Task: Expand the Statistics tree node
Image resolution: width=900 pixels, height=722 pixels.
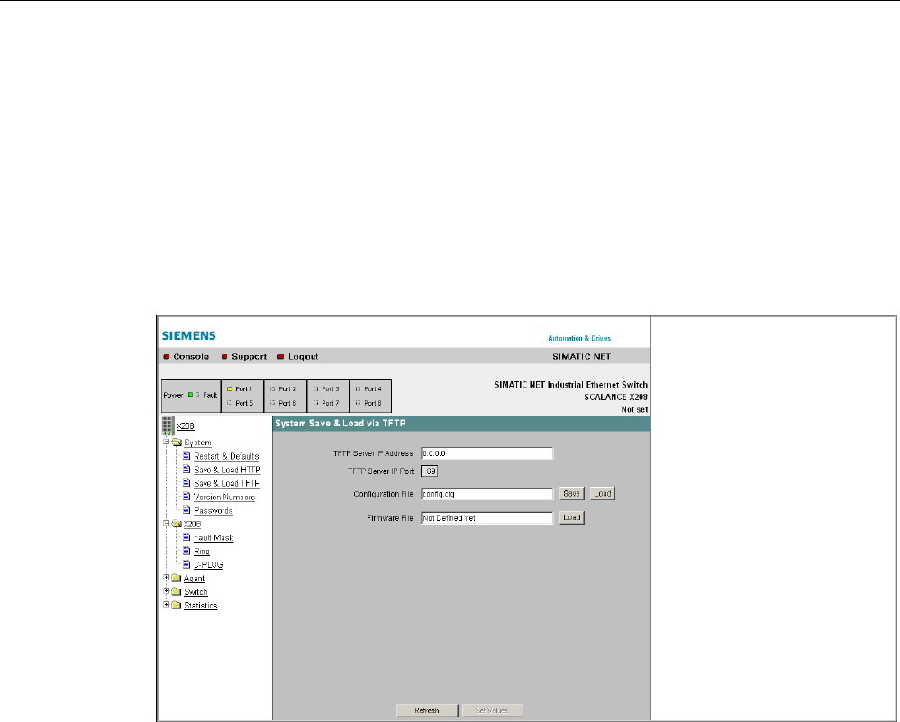Action: (x=167, y=605)
